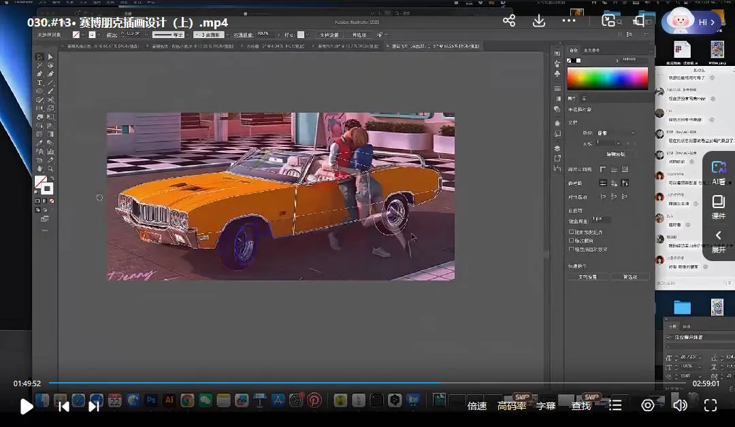Toggle the second checkbox under 首选项
735x427 pixels.
(572, 240)
